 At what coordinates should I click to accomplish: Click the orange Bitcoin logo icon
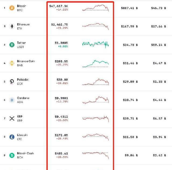(12, 8)
